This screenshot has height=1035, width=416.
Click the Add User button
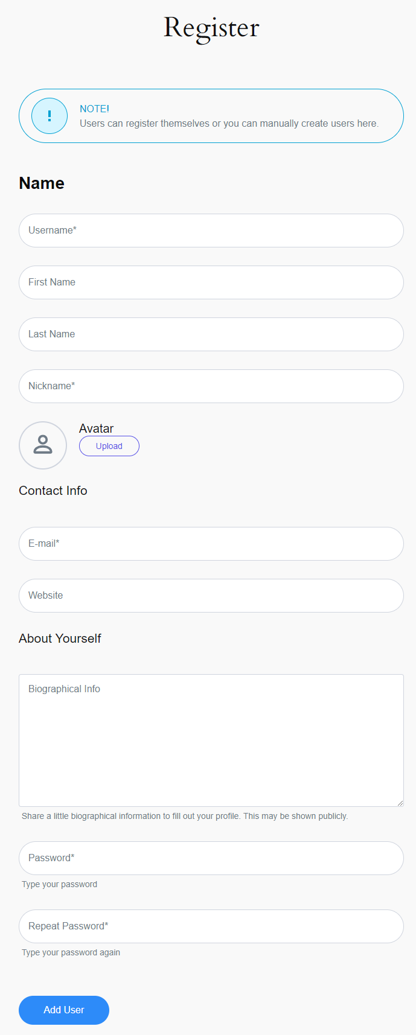click(64, 1010)
